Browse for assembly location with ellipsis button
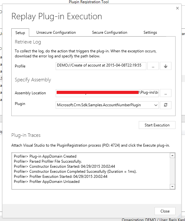The height and width of the screenshot is (221, 185). click(165, 93)
